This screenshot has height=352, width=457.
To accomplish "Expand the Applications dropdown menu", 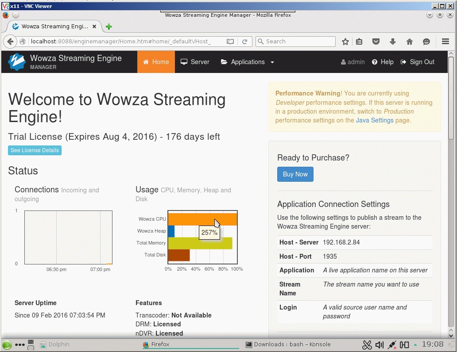I will 248,62.
